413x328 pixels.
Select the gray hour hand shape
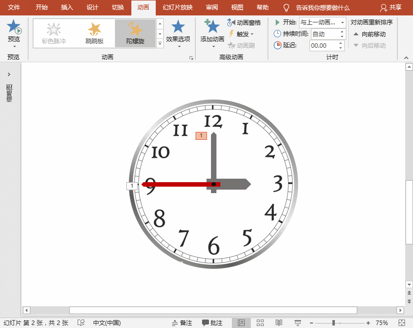pos(234,184)
